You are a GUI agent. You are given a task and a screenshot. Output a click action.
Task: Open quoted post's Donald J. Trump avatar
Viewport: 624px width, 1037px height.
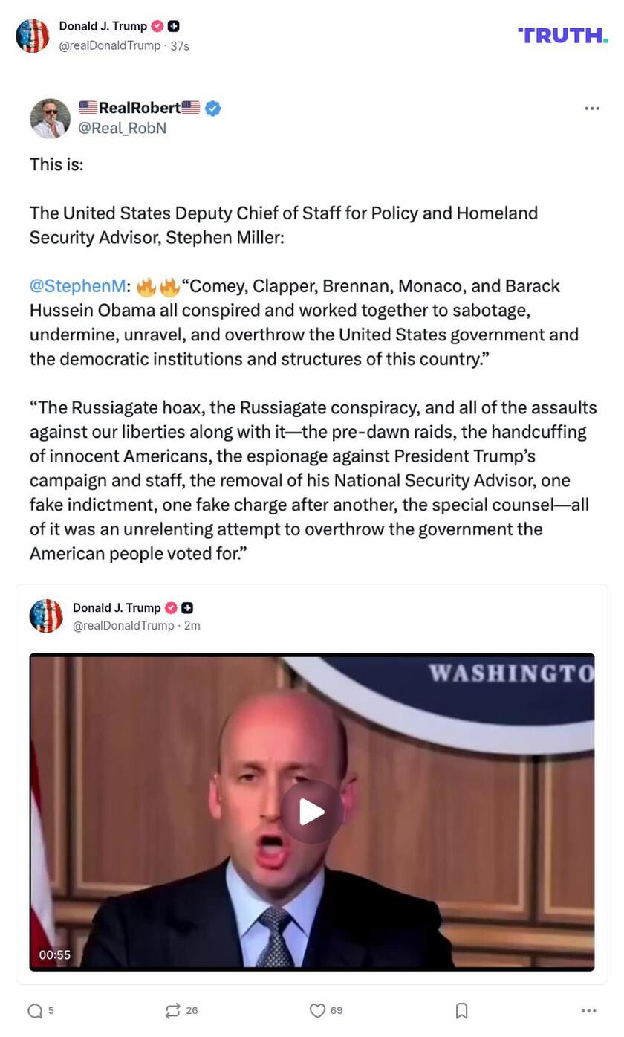coord(46,616)
